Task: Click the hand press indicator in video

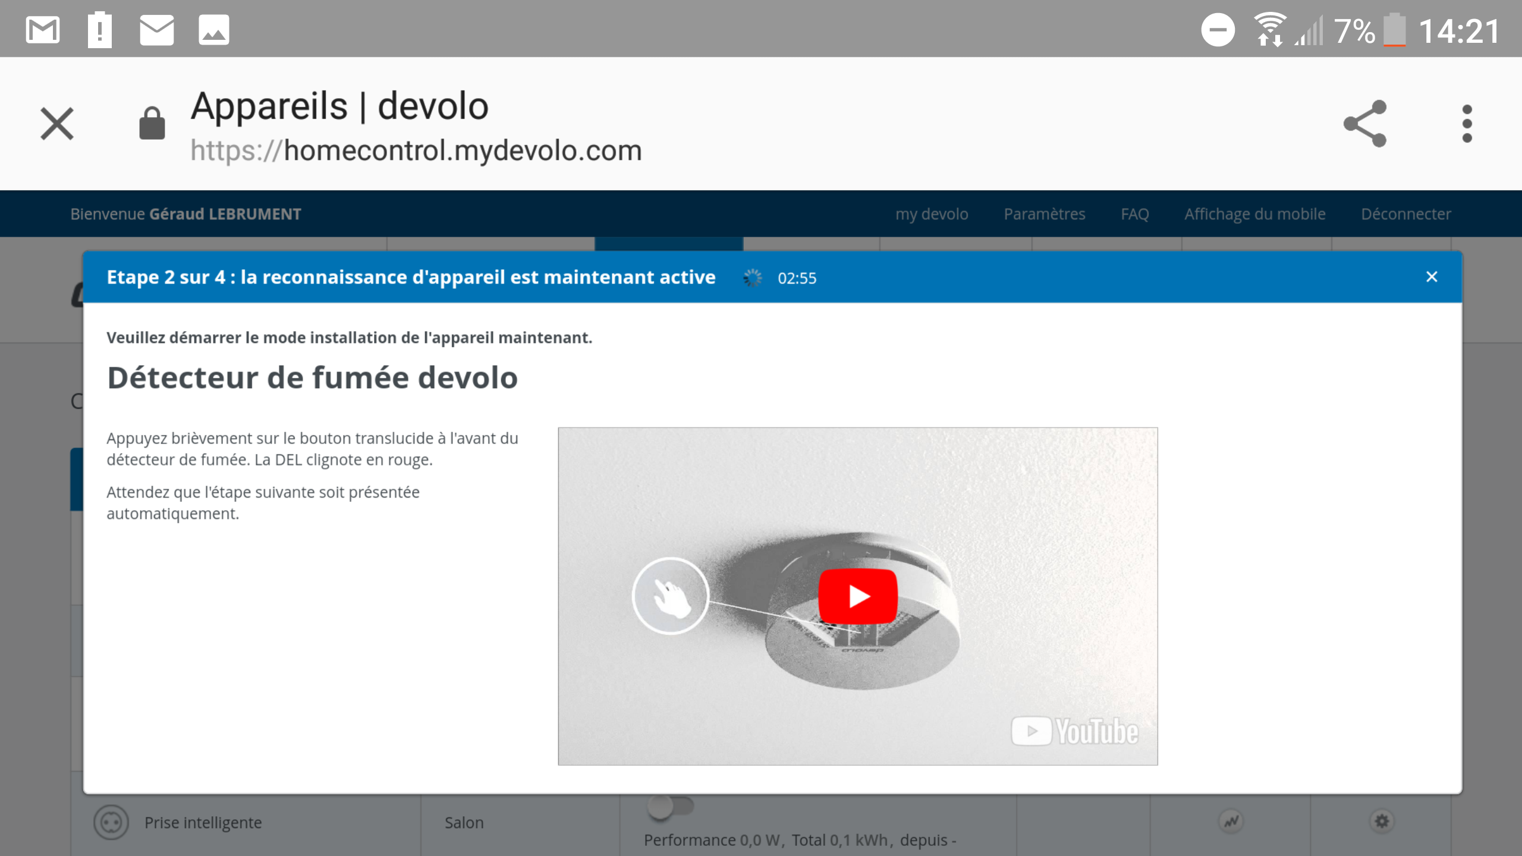Action: pyautogui.click(x=670, y=596)
